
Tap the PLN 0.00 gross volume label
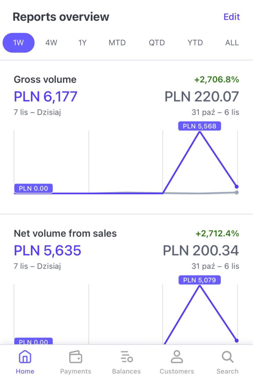click(33, 189)
